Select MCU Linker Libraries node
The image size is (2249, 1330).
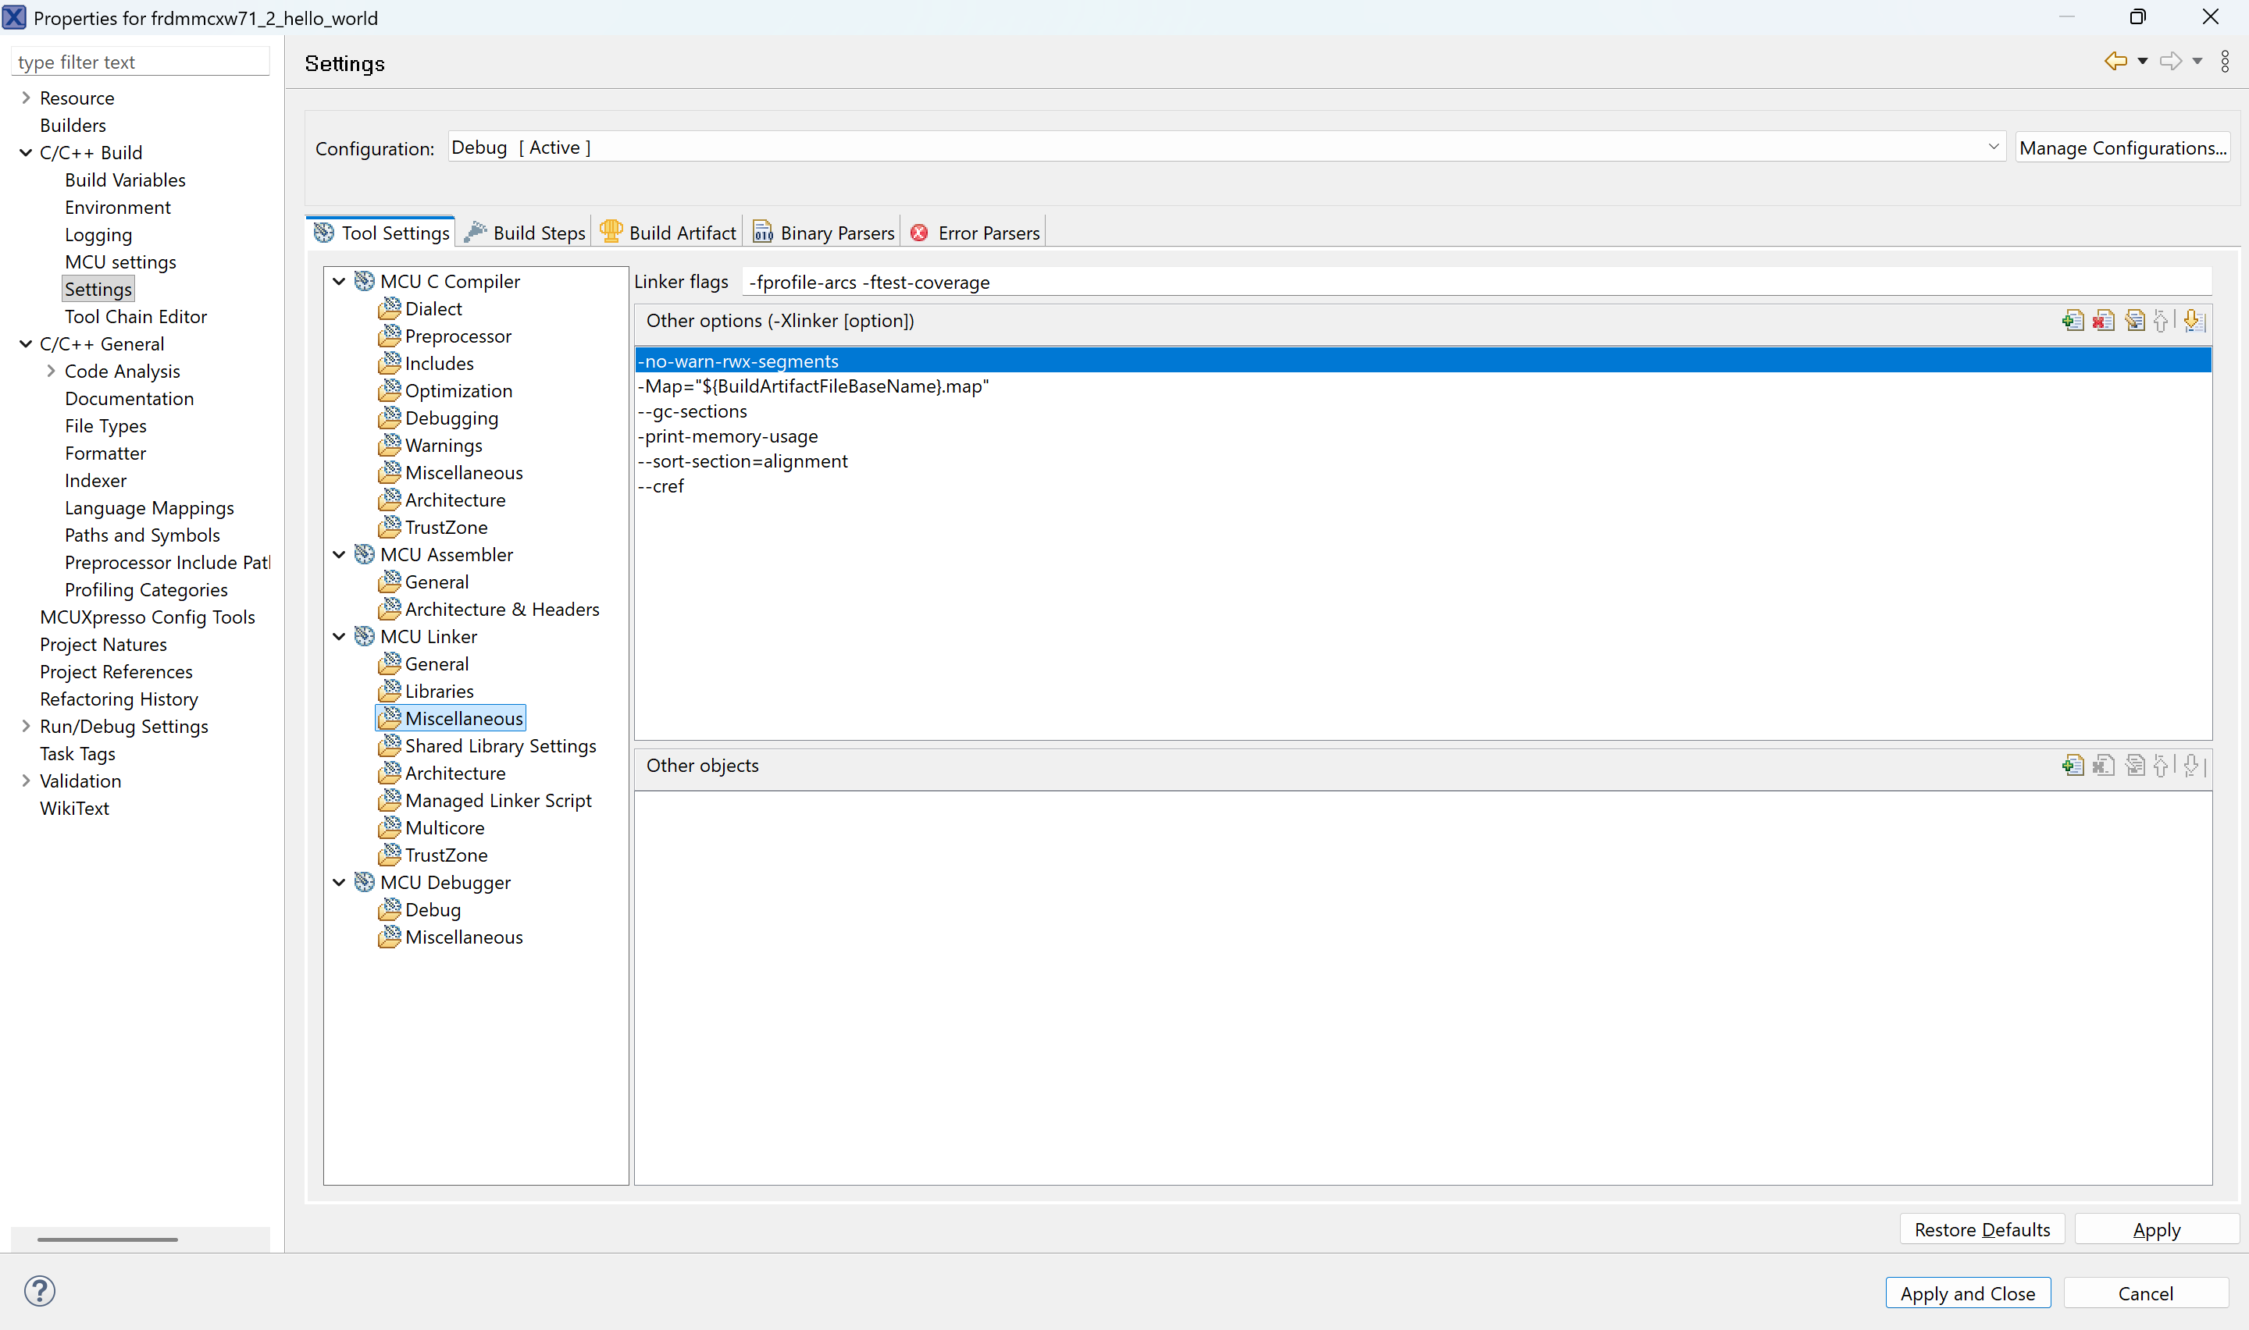[x=438, y=691]
